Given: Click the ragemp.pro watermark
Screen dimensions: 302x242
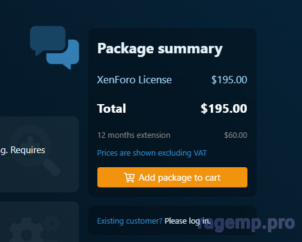Looking at the screenshot, I should (246, 223).
